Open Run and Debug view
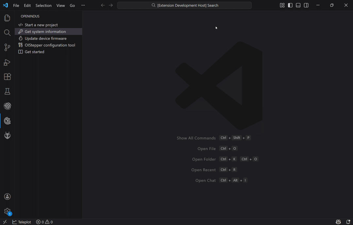Viewport: 353px width, 225px height. pos(7,62)
